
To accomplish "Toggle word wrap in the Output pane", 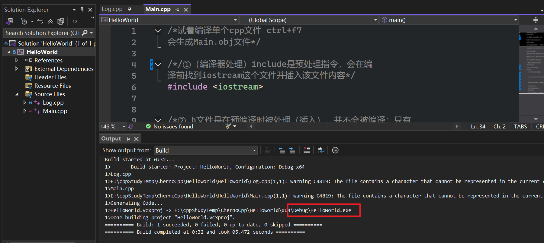I will [321, 150].
